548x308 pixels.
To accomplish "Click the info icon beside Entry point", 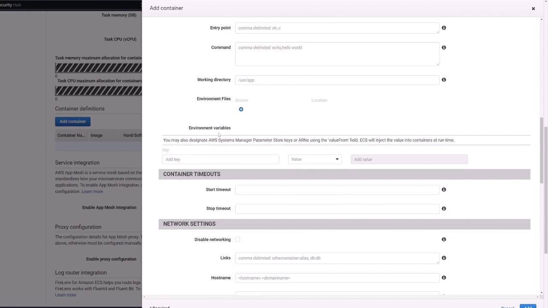I will 444,28.
